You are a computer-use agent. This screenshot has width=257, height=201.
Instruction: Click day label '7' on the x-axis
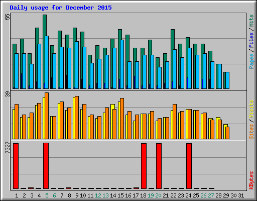point(62,195)
